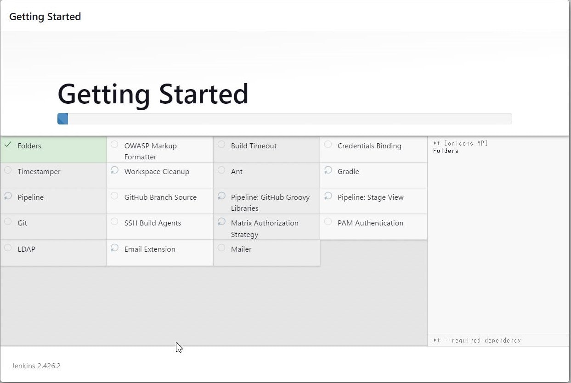The height and width of the screenshot is (383, 571).
Task: Click the '** - required dependency' legend
Action: 477,340
